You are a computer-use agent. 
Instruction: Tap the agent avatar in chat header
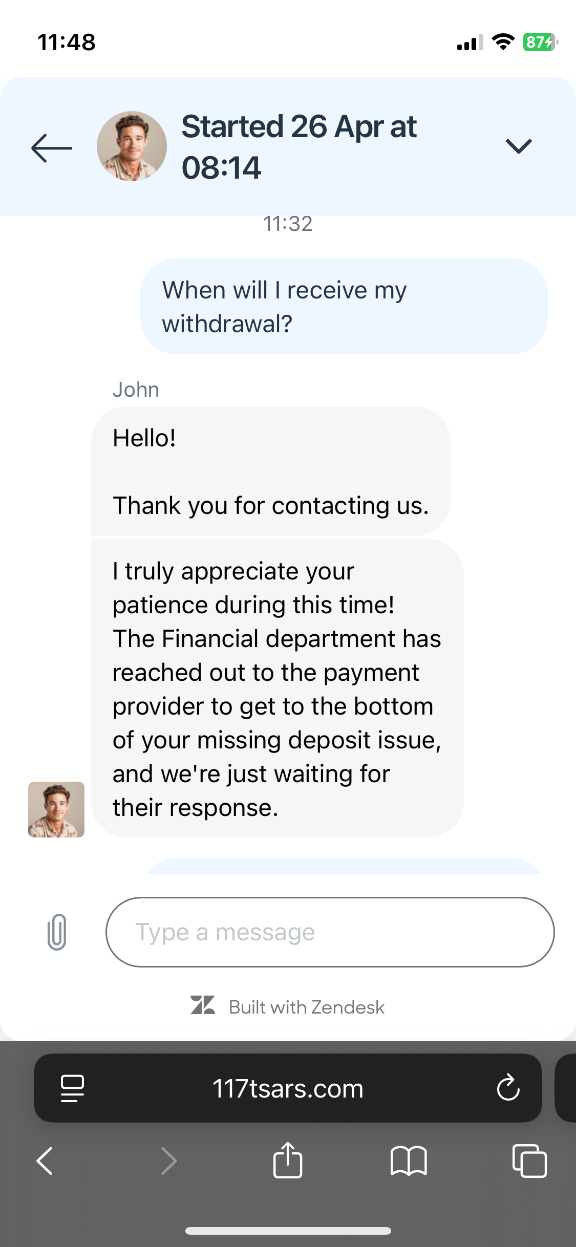[132, 146]
